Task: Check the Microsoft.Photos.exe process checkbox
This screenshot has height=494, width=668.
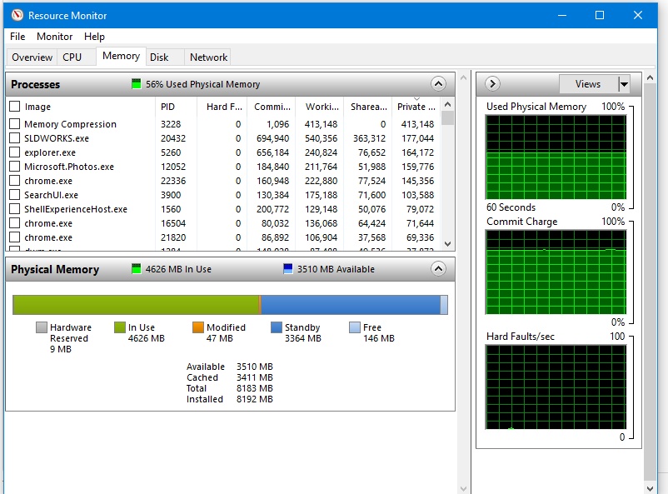Action: tap(14, 167)
